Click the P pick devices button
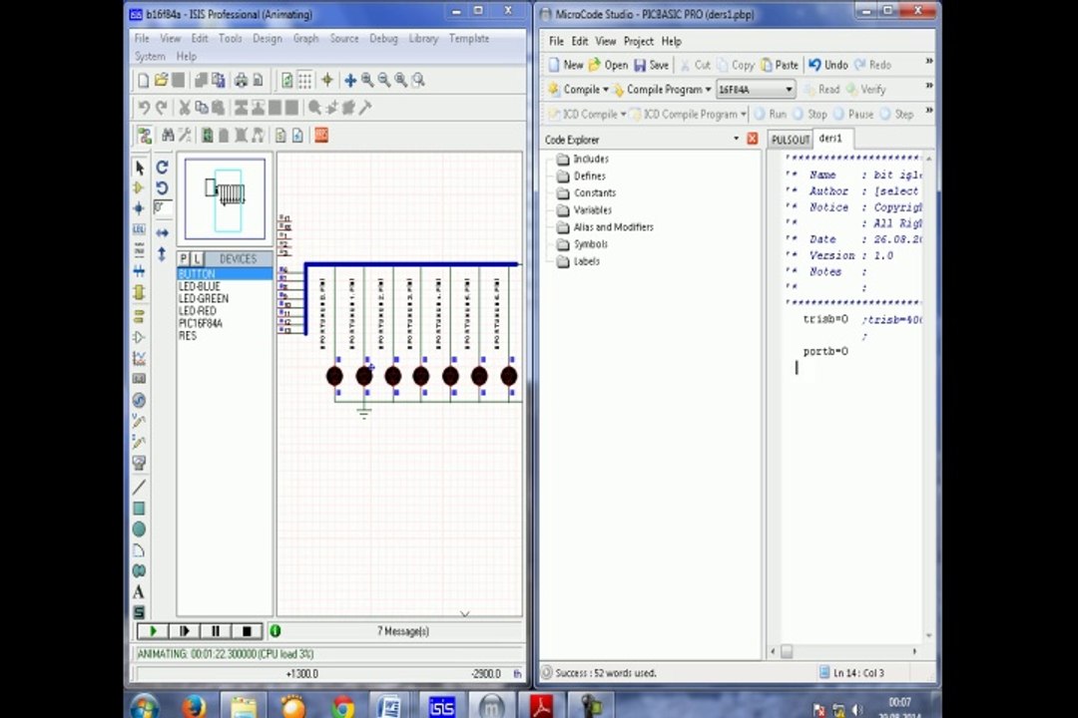Viewport: 1078px width, 718px height. pos(184,259)
